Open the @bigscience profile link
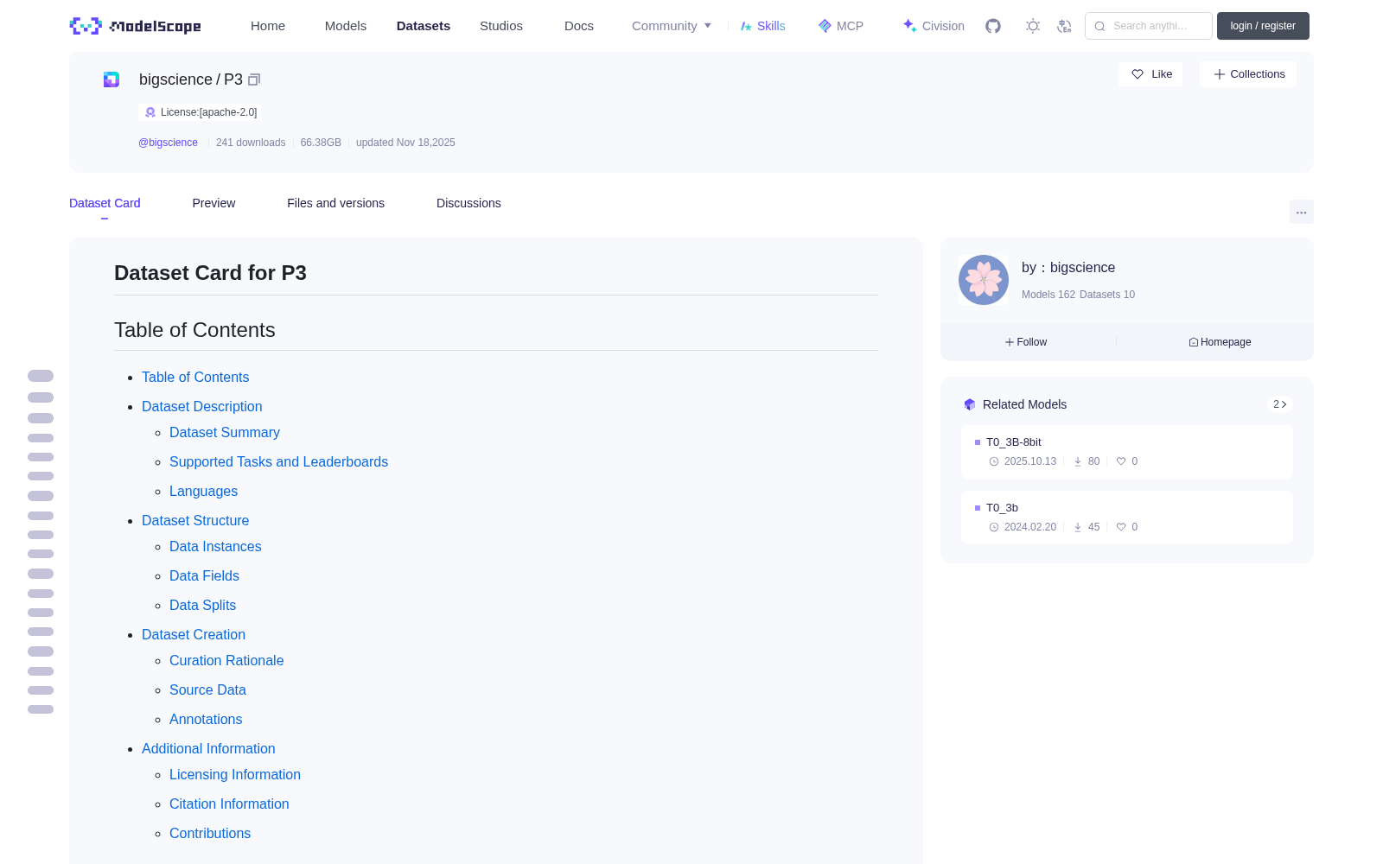This screenshot has height=864, width=1383. [168, 143]
